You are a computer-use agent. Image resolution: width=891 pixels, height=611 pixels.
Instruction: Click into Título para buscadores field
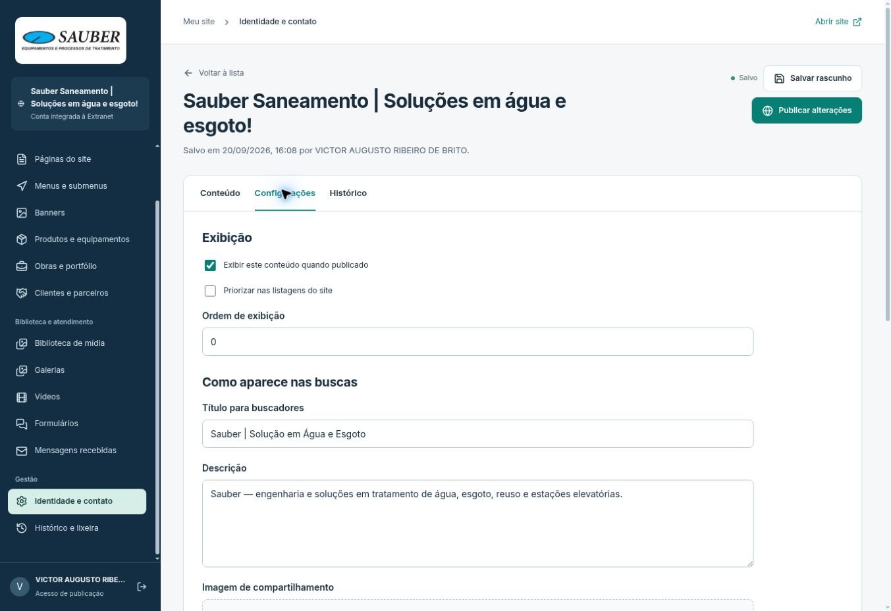click(x=477, y=434)
